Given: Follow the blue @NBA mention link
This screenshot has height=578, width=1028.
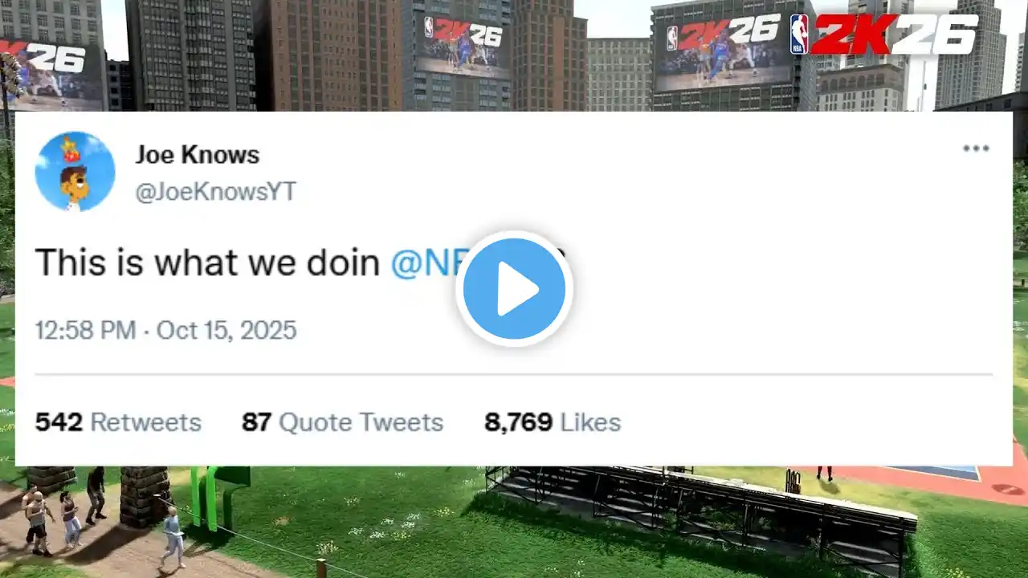Looking at the screenshot, I should (x=424, y=263).
